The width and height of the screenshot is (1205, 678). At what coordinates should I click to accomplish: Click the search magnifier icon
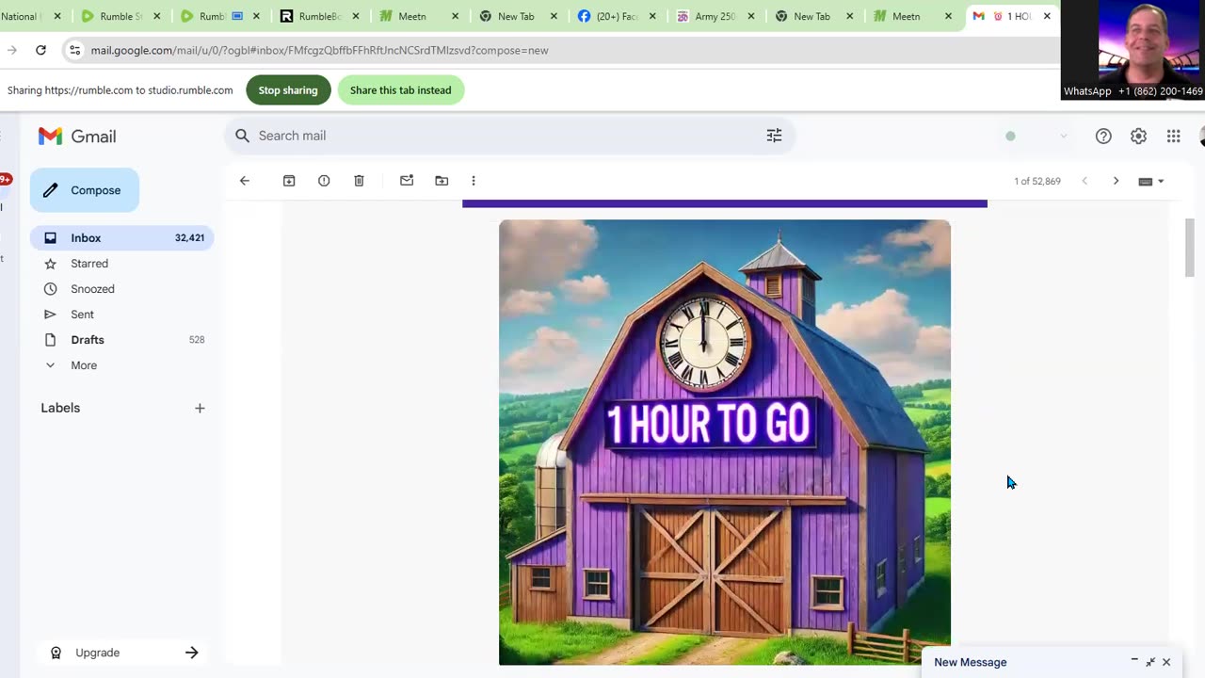pyautogui.click(x=242, y=136)
